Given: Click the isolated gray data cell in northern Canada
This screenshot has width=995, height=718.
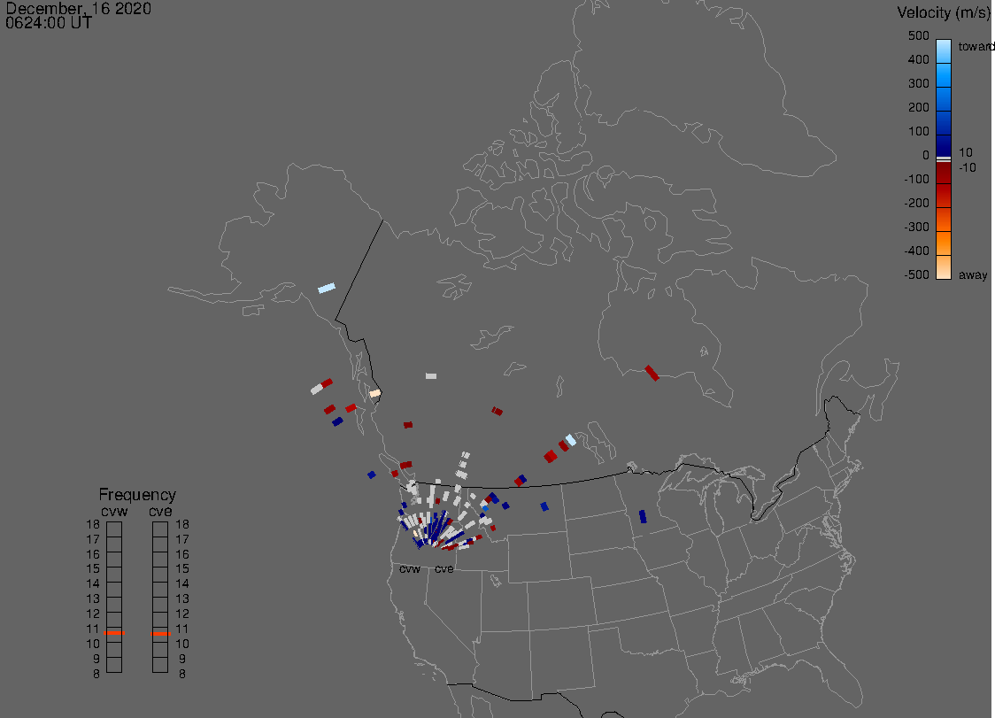Looking at the screenshot, I should 431,376.
